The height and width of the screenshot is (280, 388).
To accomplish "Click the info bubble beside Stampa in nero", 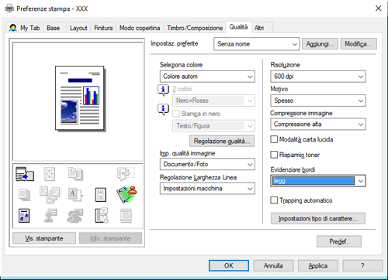I will point(163,109).
